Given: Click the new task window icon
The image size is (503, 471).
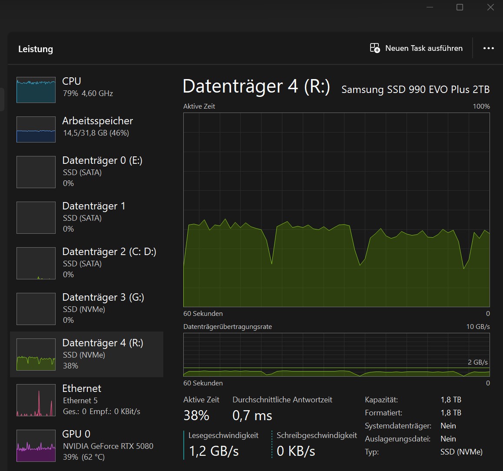Looking at the screenshot, I should tap(374, 48).
